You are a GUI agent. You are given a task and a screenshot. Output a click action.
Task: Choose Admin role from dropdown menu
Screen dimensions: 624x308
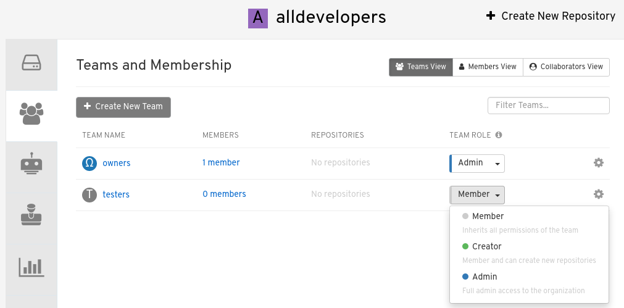pos(485,277)
